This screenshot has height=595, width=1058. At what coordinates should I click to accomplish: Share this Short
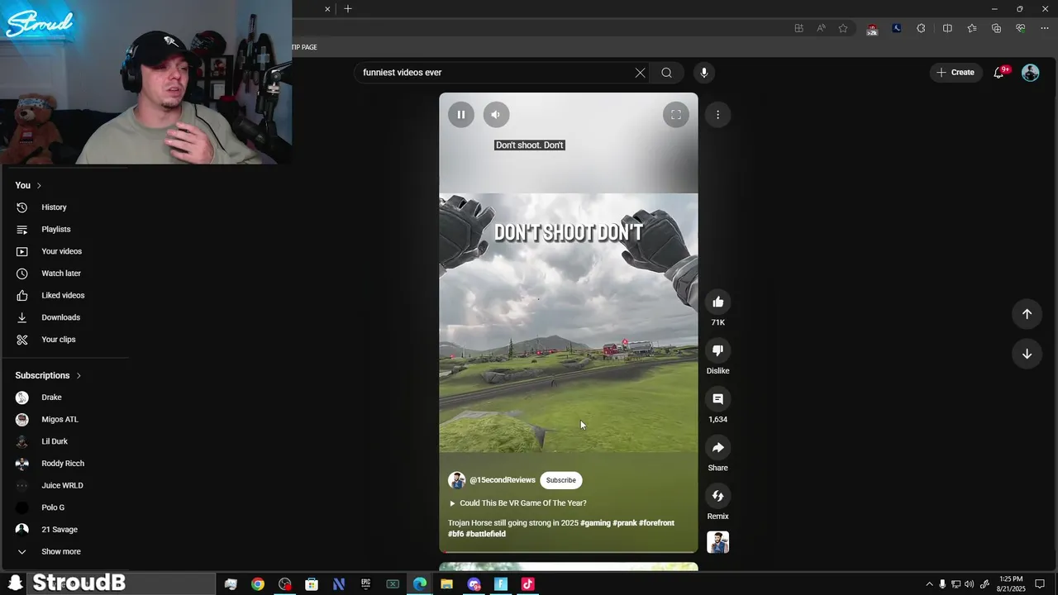(x=718, y=448)
